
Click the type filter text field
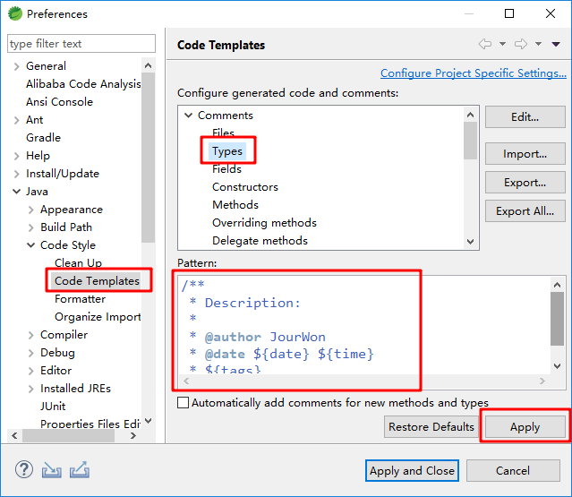coord(81,44)
